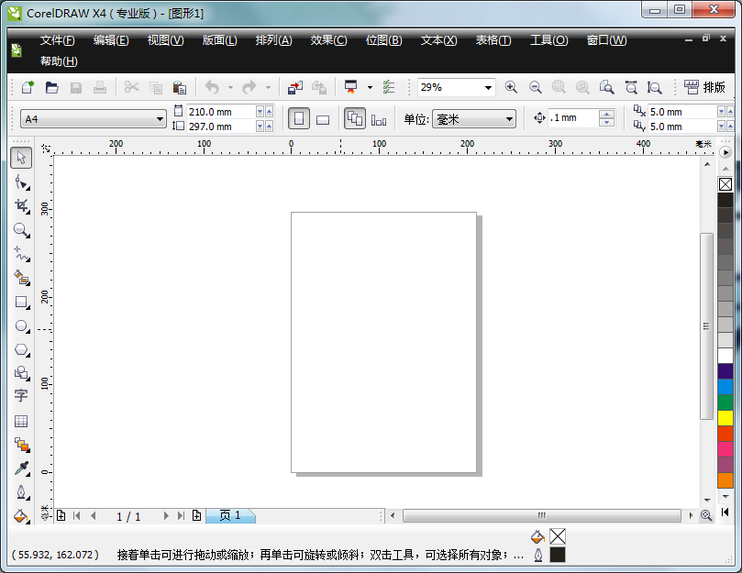The image size is (742, 573).
Task: Activate the Zoom tool
Action: pos(21,230)
